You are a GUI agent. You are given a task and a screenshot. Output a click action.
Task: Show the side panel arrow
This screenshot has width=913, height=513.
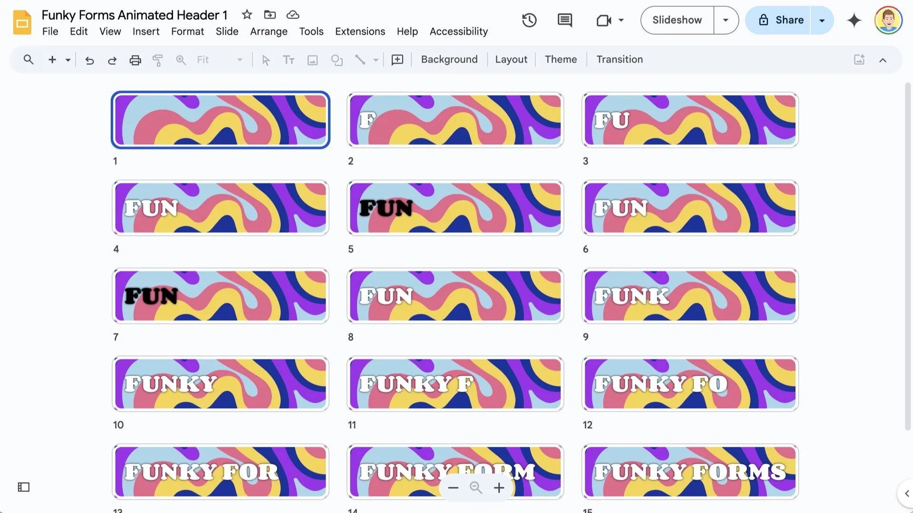click(906, 494)
